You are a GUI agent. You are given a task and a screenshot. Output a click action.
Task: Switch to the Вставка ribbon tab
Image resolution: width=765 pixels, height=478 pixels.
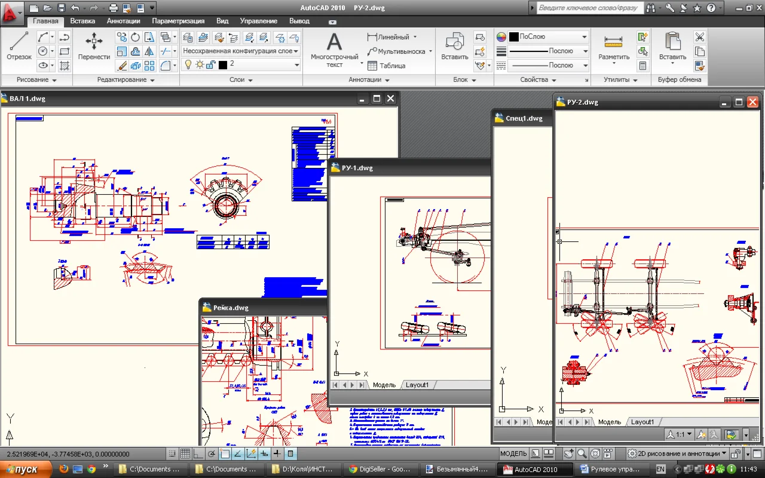pyautogui.click(x=82, y=21)
